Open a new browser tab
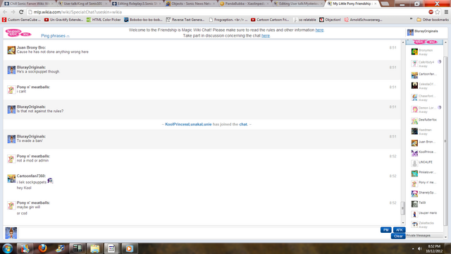451x254 pixels. coord(385,4)
